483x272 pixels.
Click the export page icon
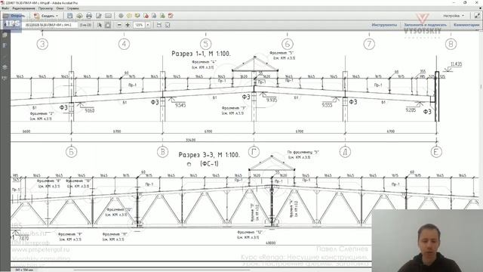[154, 15]
